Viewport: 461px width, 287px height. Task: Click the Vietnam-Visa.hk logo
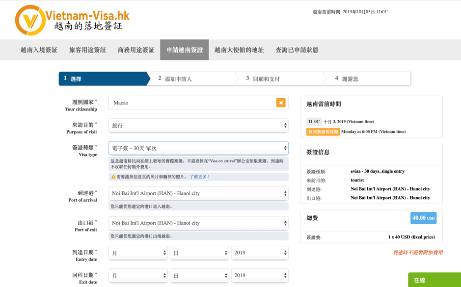point(72,20)
